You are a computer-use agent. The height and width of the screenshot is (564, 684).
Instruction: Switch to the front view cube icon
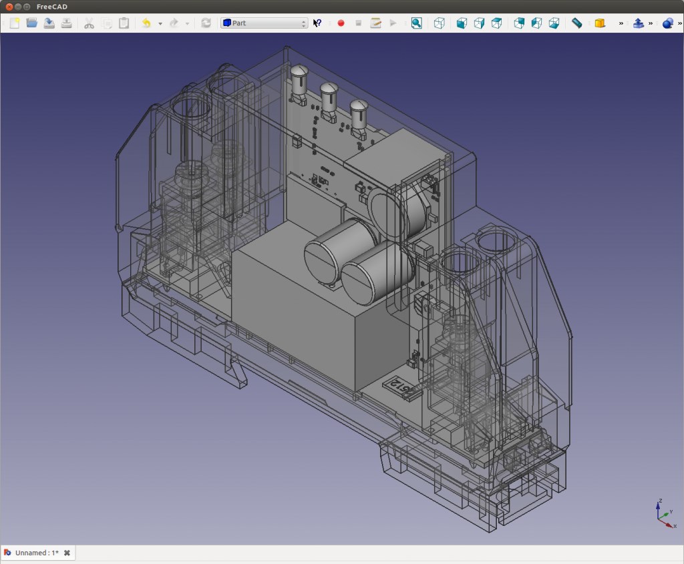(462, 23)
